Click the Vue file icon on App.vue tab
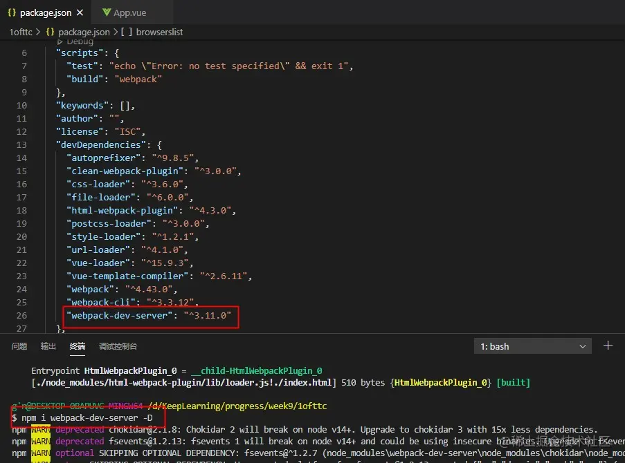The height and width of the screenshot is (463, 625). coord(107,12)
